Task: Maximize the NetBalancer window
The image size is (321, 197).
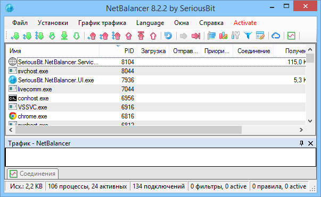Action: click(286, 6)
